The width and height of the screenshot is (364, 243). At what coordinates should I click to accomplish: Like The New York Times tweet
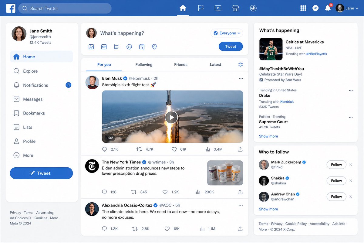(x=165, y=192)
